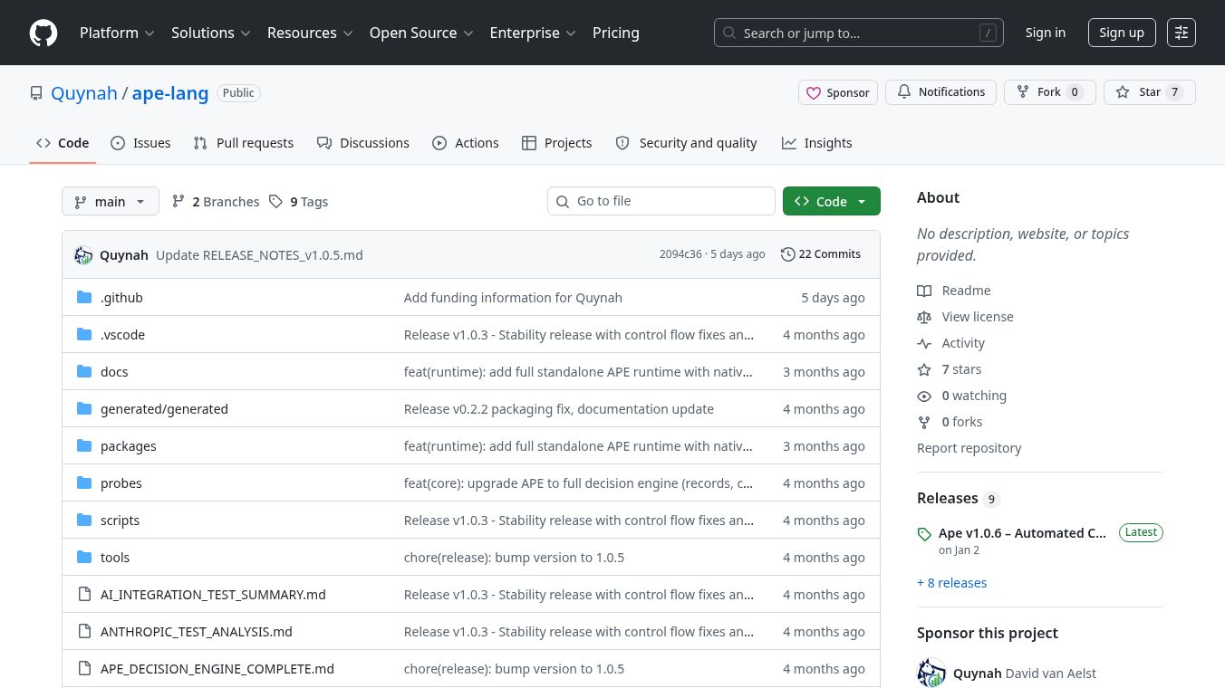Image resolution: width=1225 pixels, height=688 pixels.
Task: Click the Sign up button
Action: click(x=1121, y=33)
